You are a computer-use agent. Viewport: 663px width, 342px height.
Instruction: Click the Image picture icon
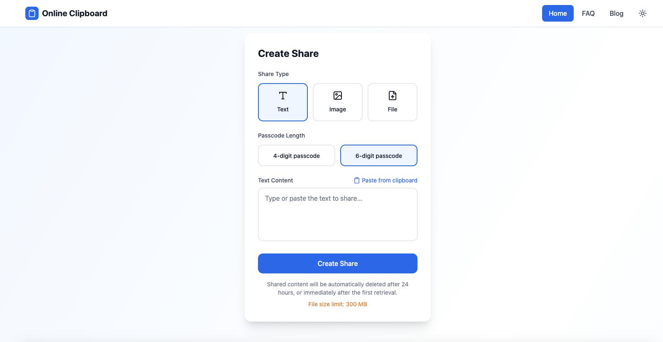click(337, 96)
